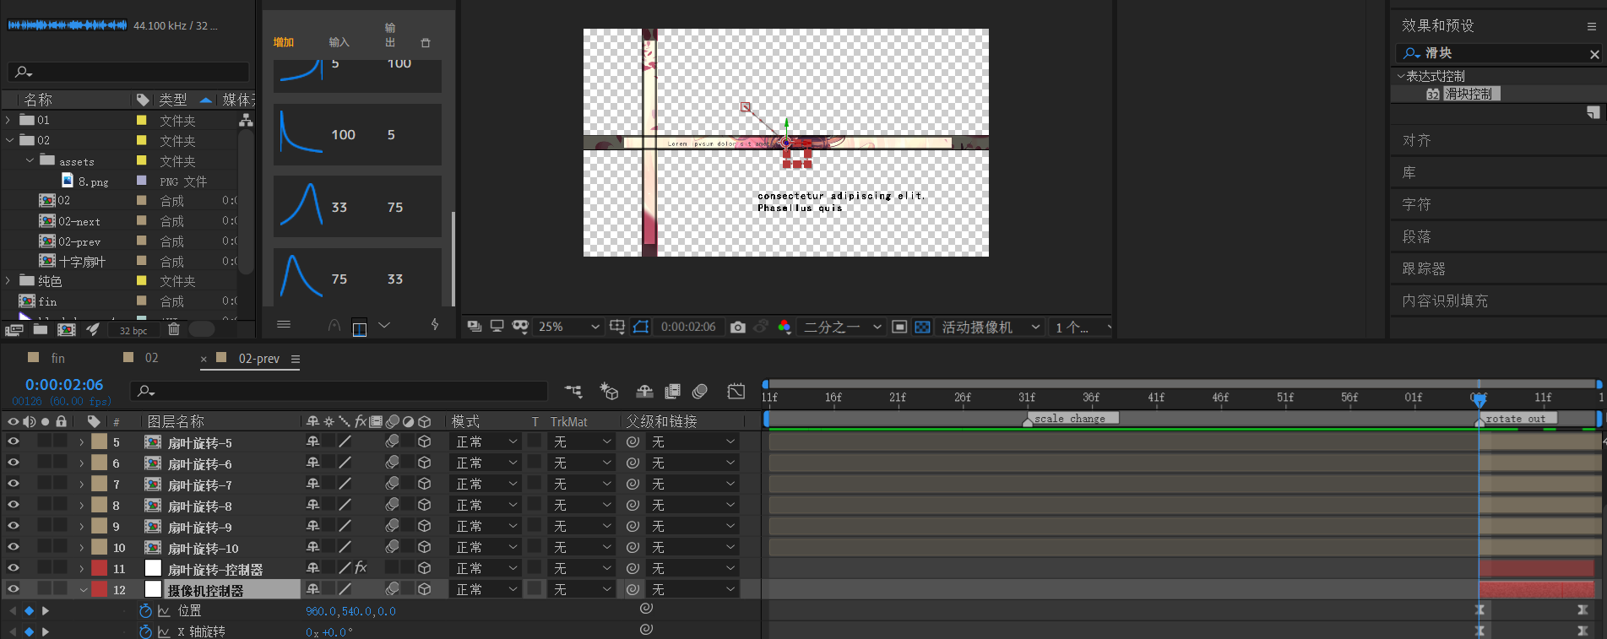Image resolution: width=1607 pixels, height=639 pixels.
Task: Select 8.png in project panel
Action: coord(94,181)
